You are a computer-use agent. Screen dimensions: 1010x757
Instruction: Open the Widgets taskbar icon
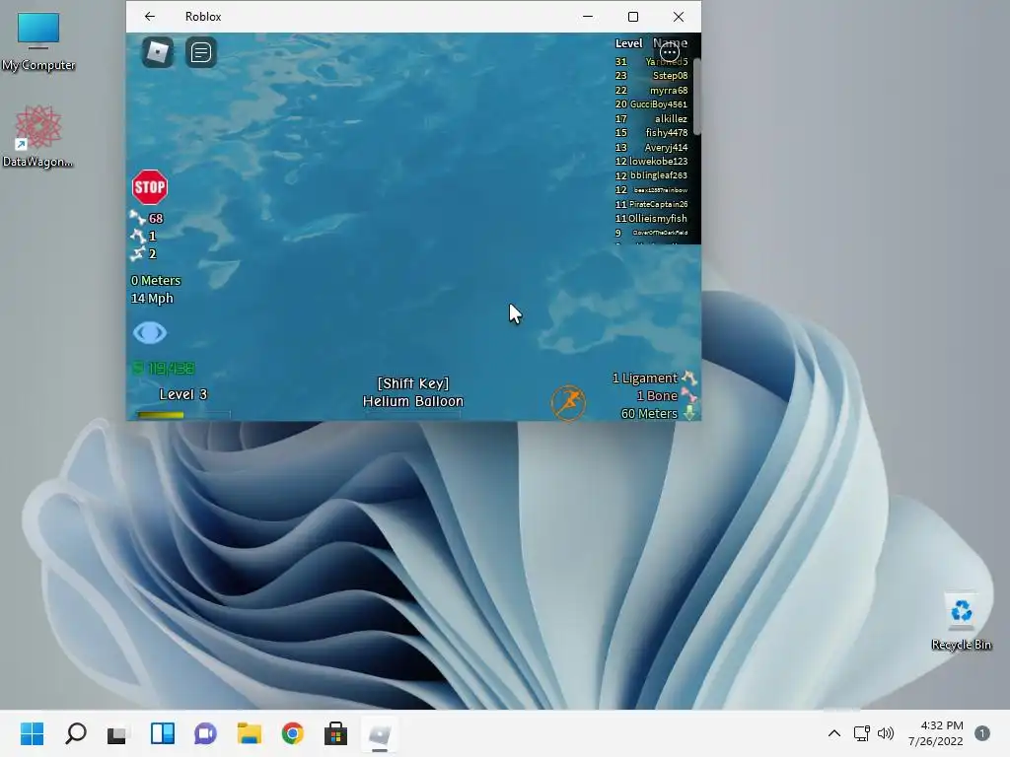163,733
